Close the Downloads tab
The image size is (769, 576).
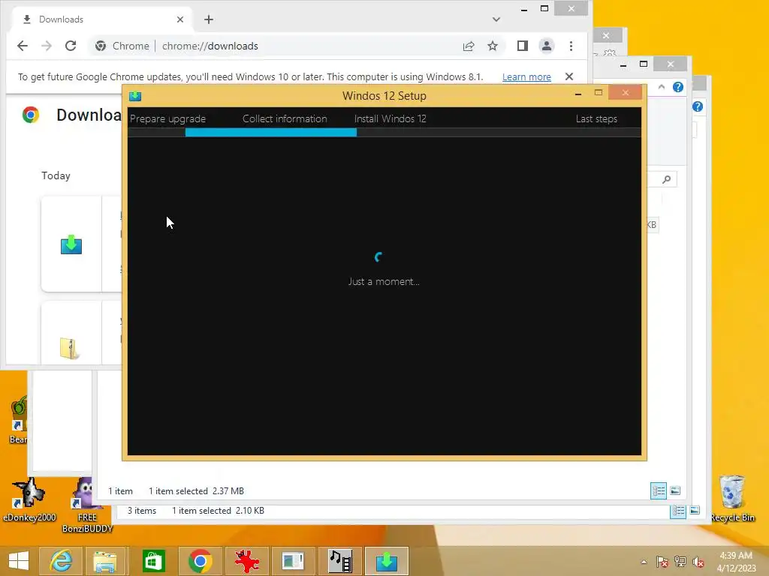pyautogui.click(x=180, y=19)
